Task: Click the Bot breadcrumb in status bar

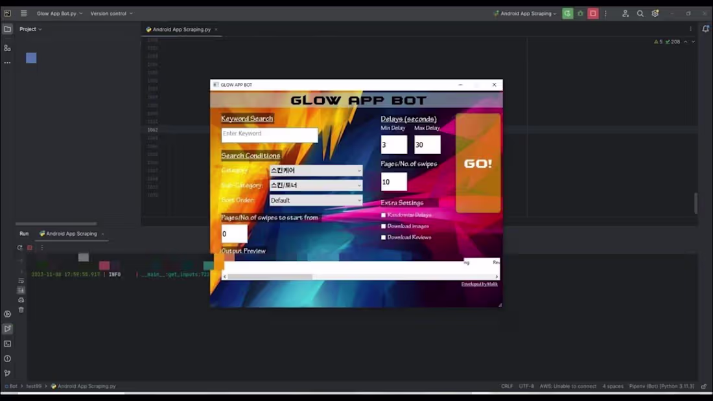Action: 12,387
